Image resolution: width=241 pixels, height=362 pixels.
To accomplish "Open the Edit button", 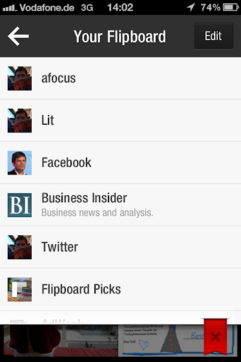I will 213,36.
